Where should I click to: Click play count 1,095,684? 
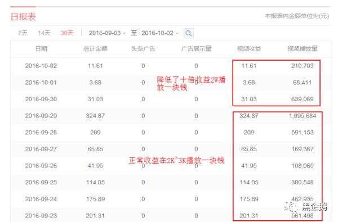pyautogui.click(x=303, y=116)
